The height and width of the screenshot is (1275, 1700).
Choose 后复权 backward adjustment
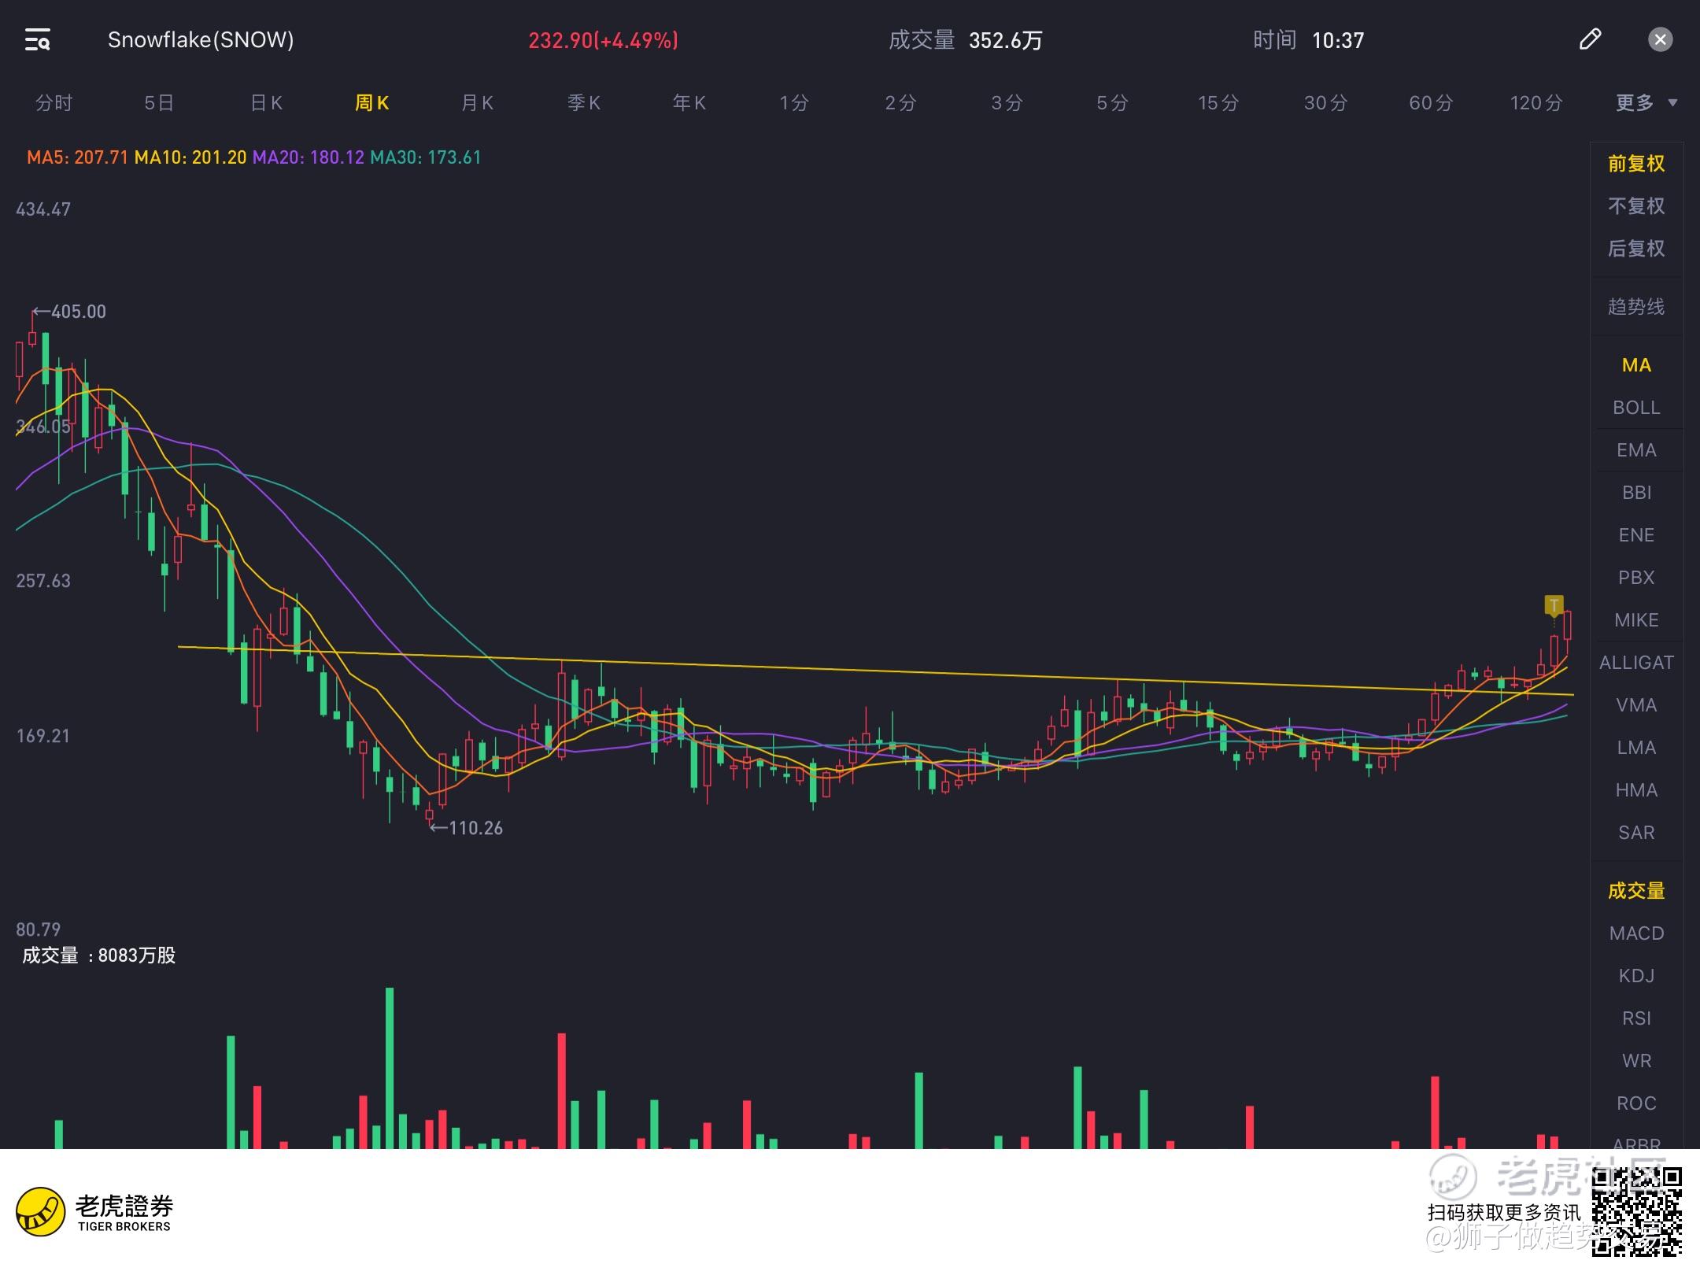pyautogui.click(x=1636, y=249)
